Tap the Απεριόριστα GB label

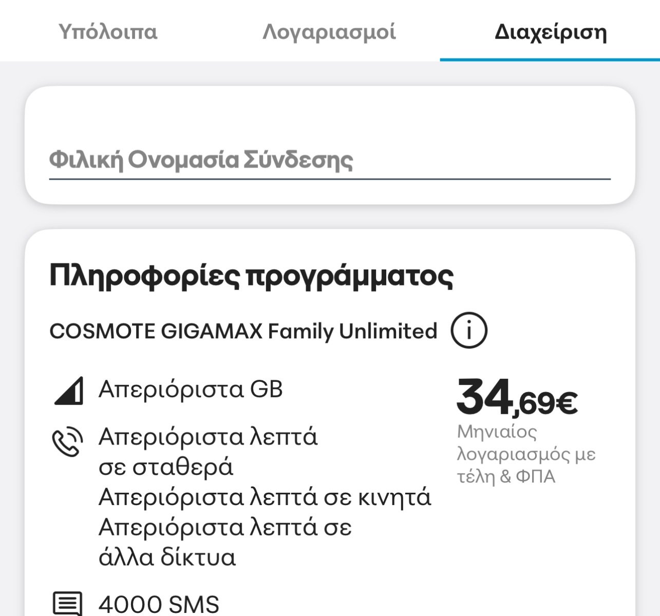coord(191,390)
